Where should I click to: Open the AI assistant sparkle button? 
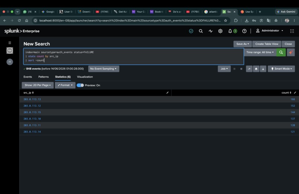coord(291,52)
